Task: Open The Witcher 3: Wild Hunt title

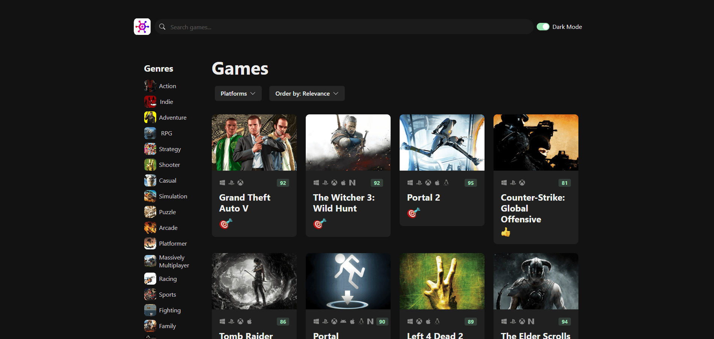Action: point(344,203)
